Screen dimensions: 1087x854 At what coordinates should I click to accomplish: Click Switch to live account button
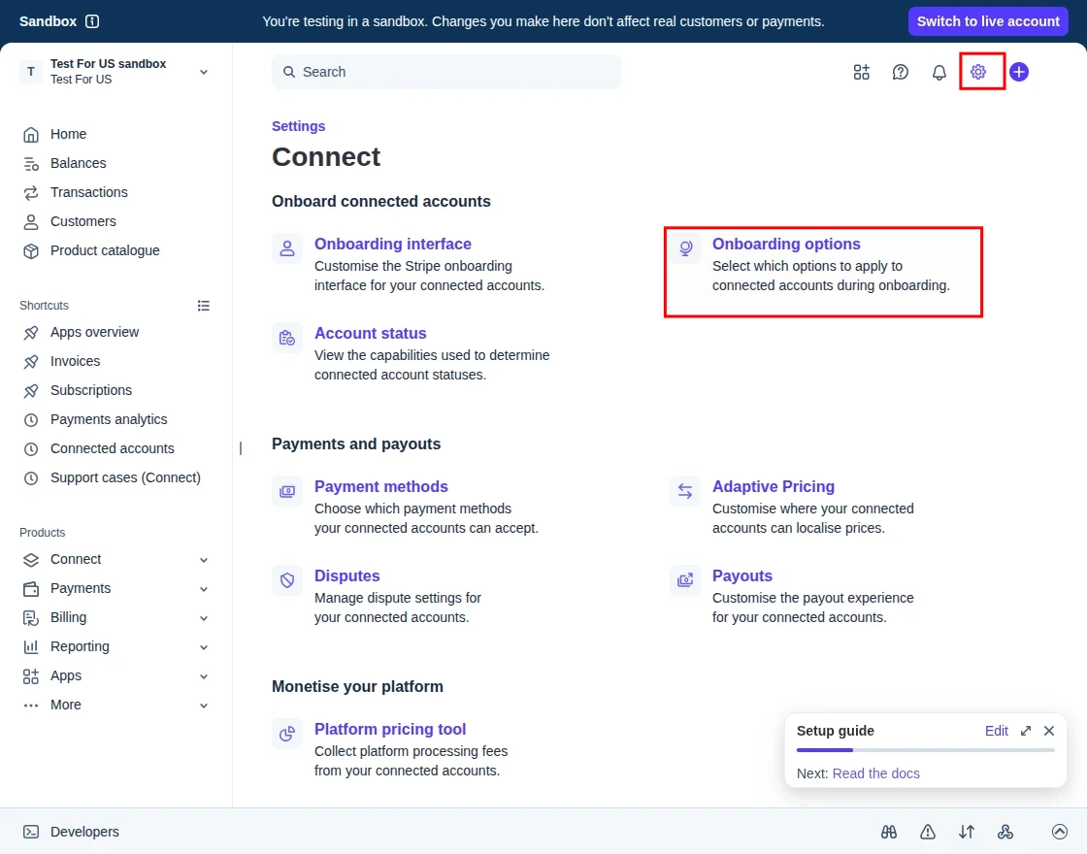point(988,21)
